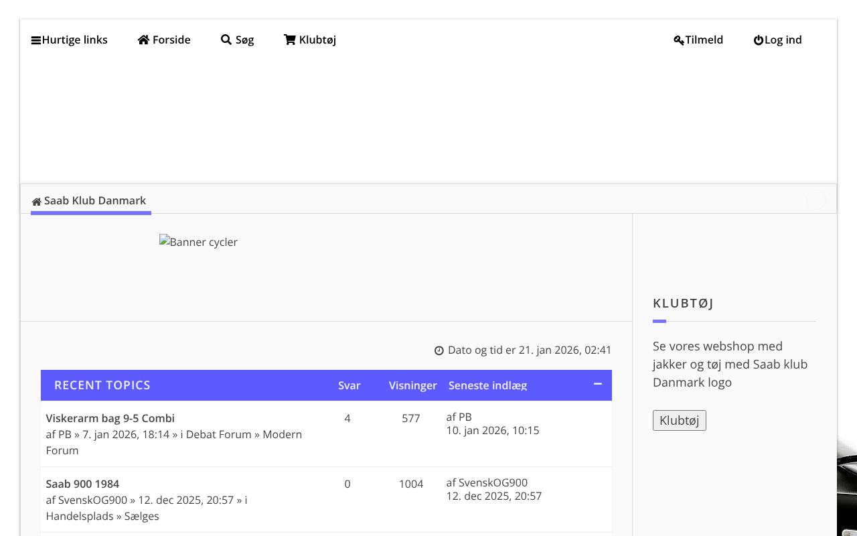The height and width of the screenshot is (536, 857).
Task: Click the Banner cycler image
Action: coord(199,242)
